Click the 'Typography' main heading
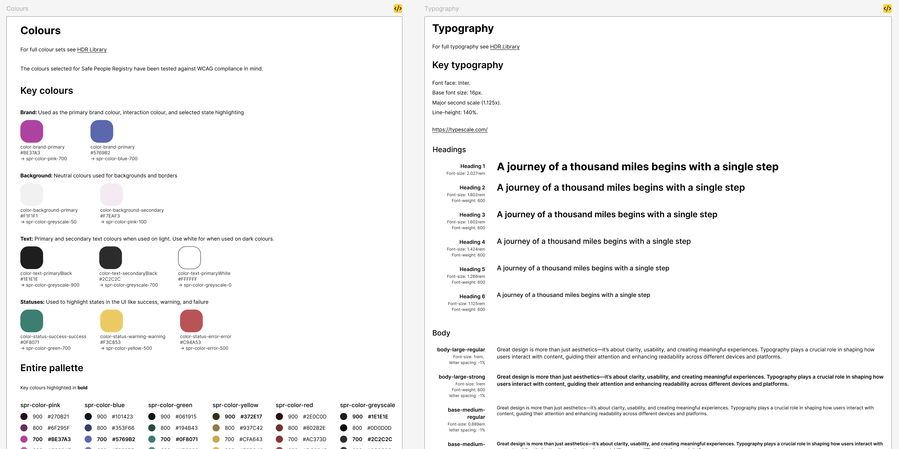 click(463, 29)
